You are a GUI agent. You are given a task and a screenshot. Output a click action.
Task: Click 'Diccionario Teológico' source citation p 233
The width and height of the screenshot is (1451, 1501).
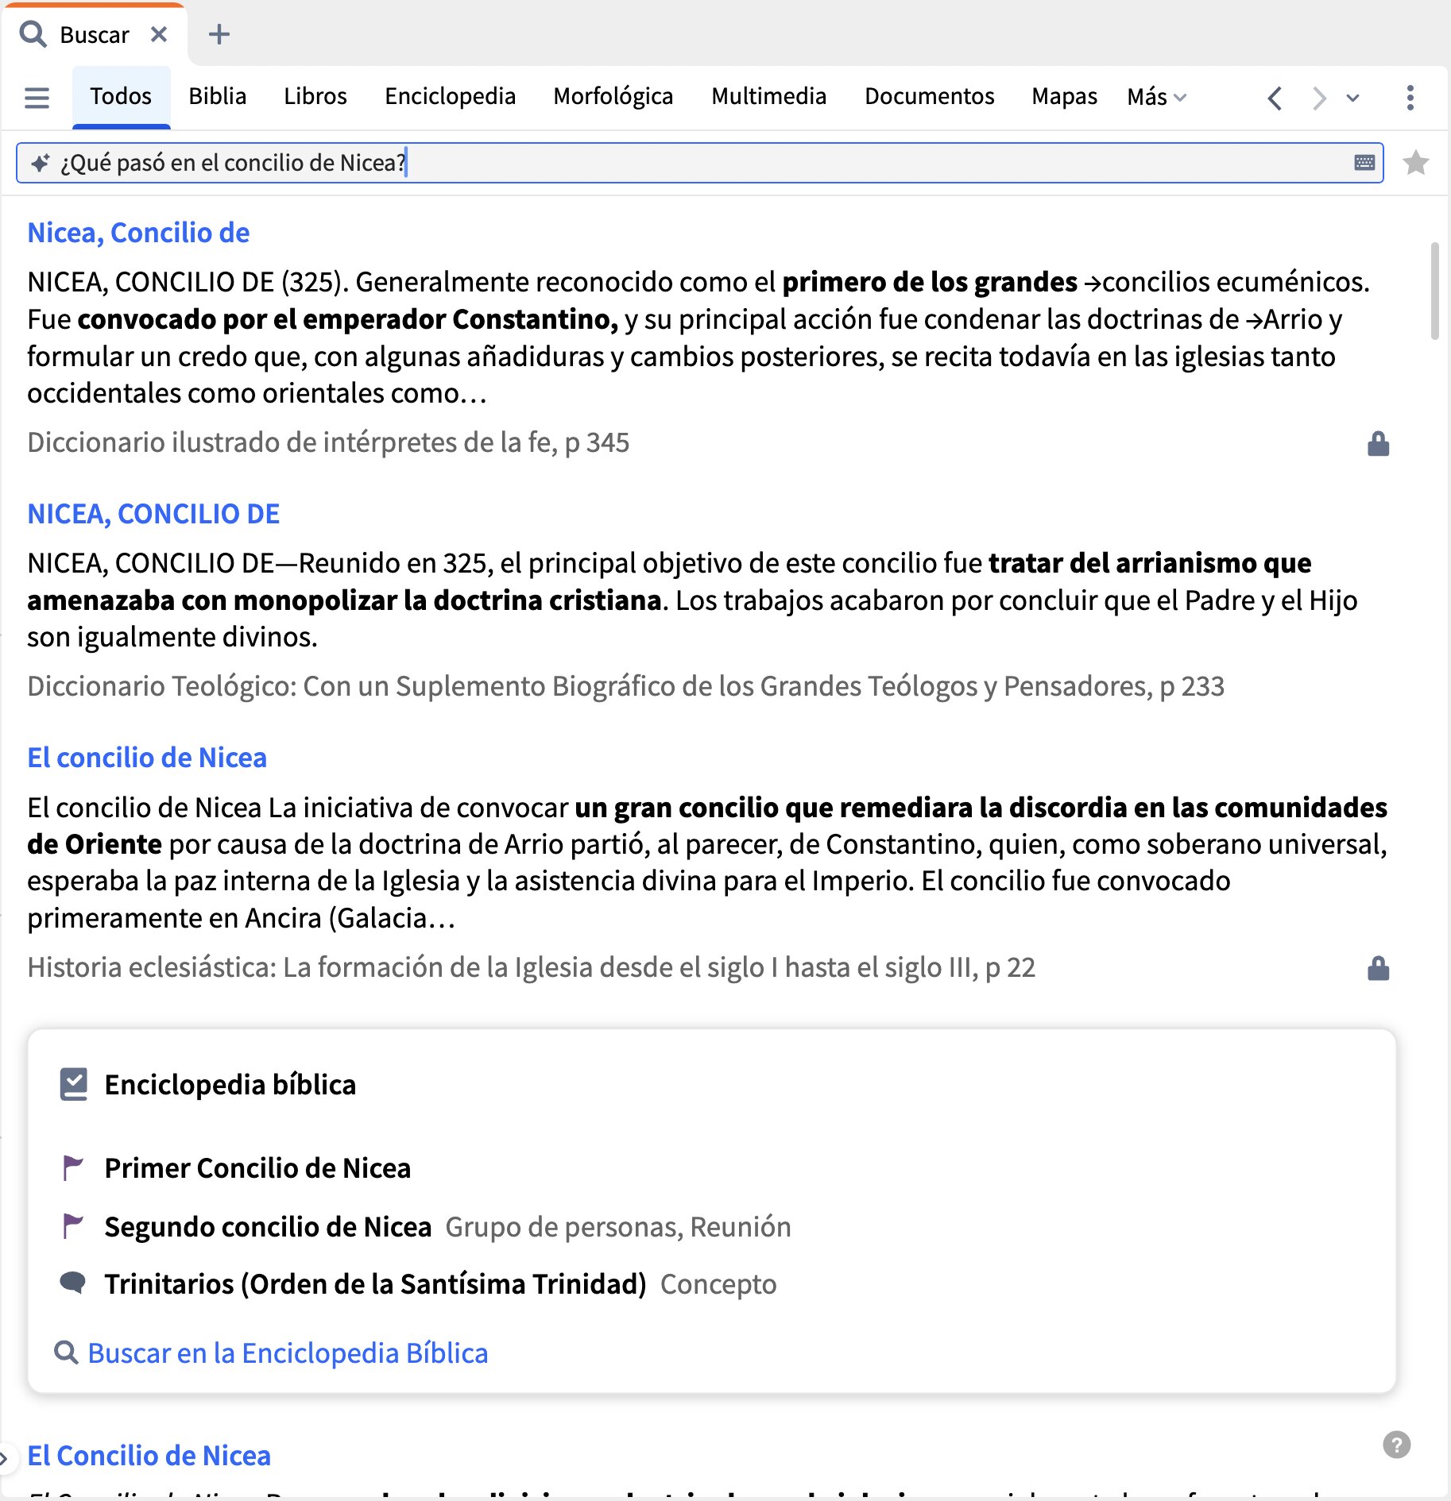point(625,686)
